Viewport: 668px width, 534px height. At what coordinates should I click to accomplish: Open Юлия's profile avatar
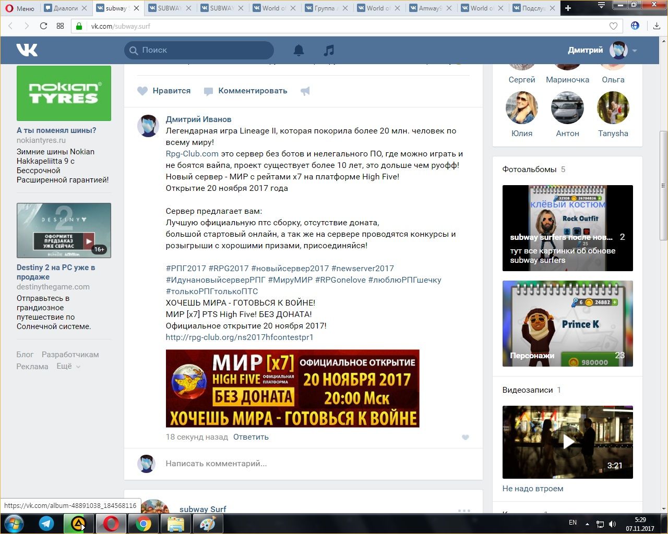tap(522, 108)
